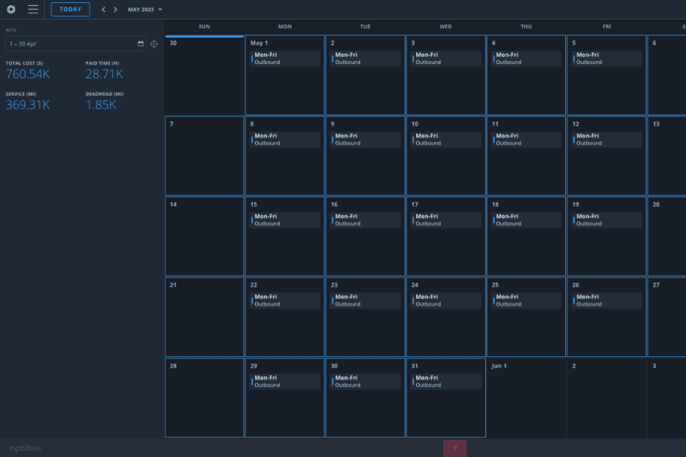Open the Mon-Fri Outbound schedule on May 1

coord(284,58)
